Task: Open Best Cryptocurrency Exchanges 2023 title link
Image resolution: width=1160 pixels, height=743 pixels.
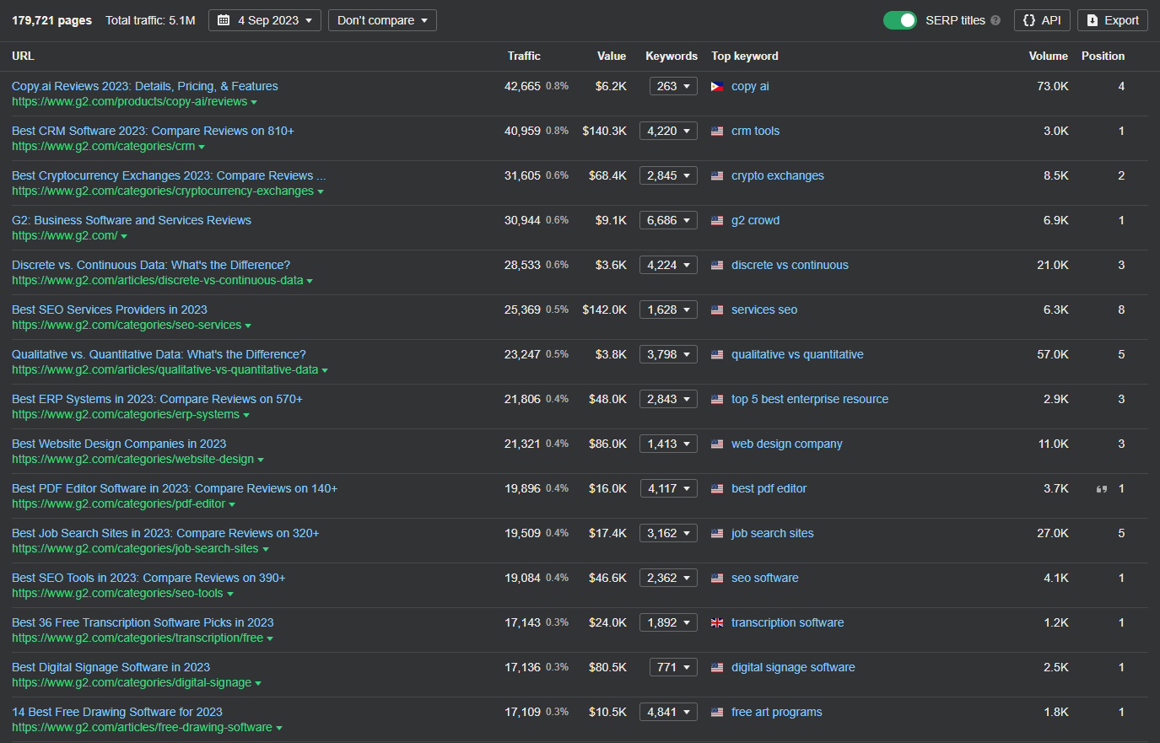Action: [169, 175]
